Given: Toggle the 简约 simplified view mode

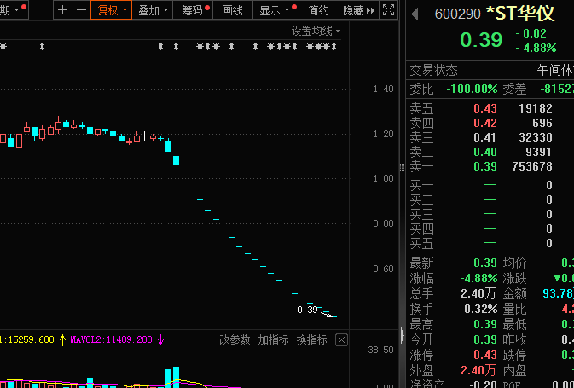Looking at the screenshot, I should tap(319, 10).
